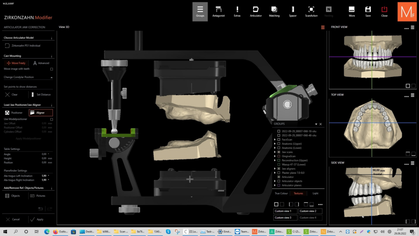The height and width of the screenshot is (236, 419).
Task: Expand the Jaw scans group
Action: [275, 152]
